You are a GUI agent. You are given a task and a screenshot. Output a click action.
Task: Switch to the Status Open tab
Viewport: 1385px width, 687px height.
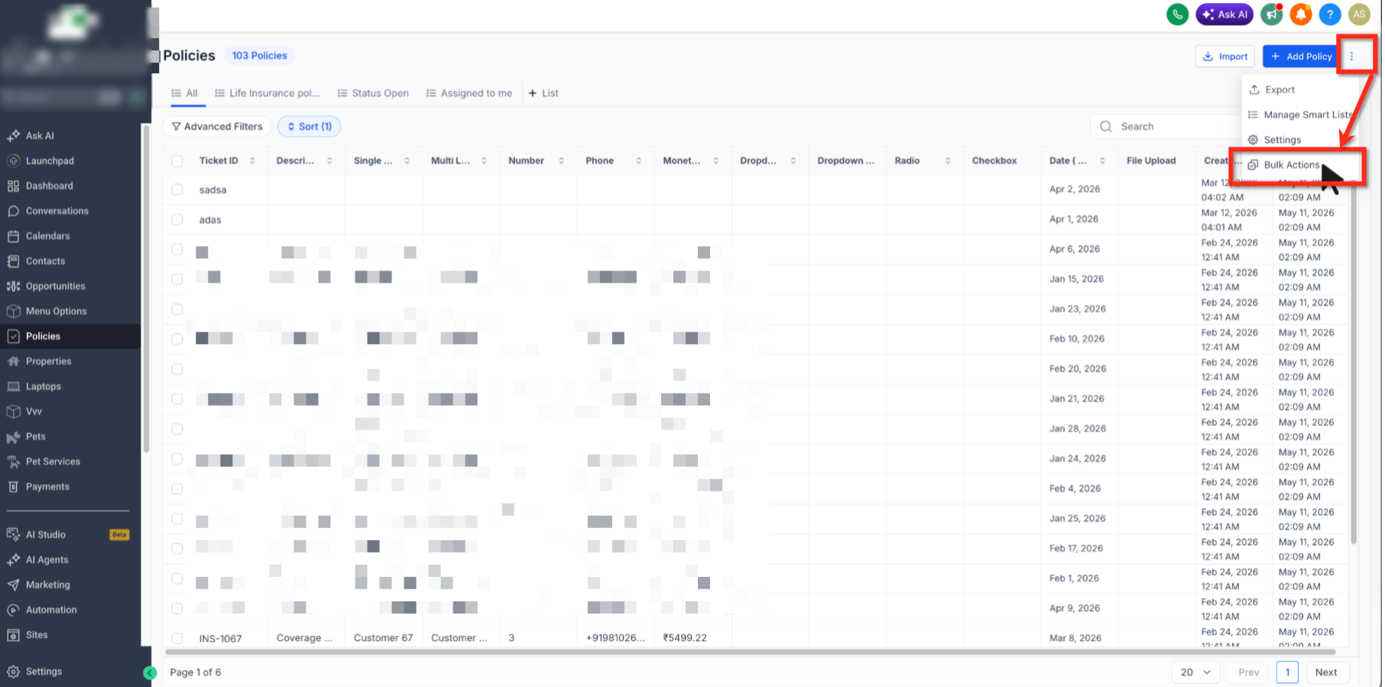[373, 93]
